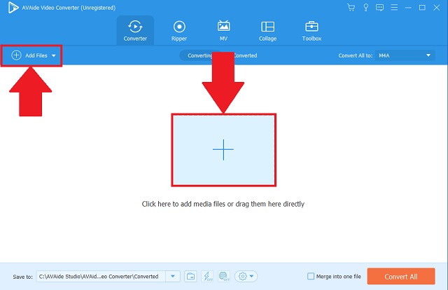Viewport: 448px width, 290px height.
Task: Open the hamburger menu
Action: click(394, 8)
